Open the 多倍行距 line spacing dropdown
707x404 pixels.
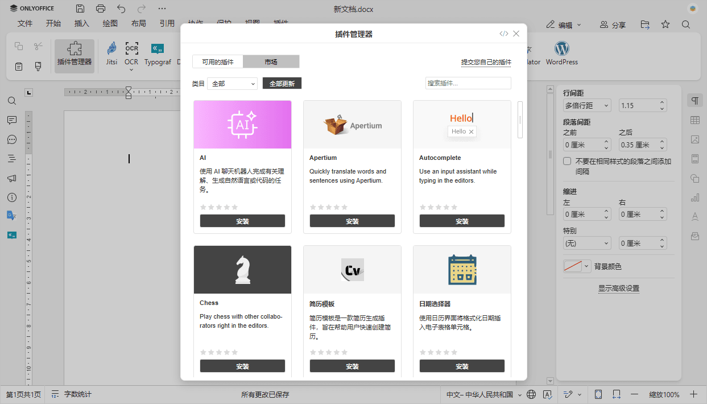tap(587, 105)
